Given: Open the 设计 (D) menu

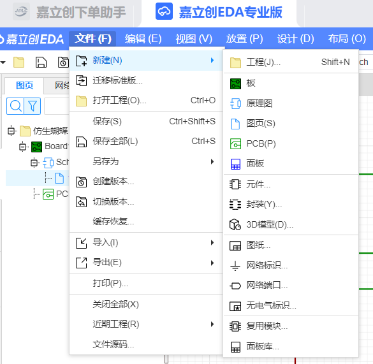Looking at the screenshot, I should (x=295, y=39).
